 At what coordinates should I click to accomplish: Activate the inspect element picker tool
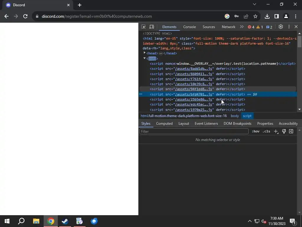[144, 27]
